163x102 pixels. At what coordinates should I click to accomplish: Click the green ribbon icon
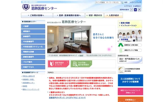[x=120, y=45]
